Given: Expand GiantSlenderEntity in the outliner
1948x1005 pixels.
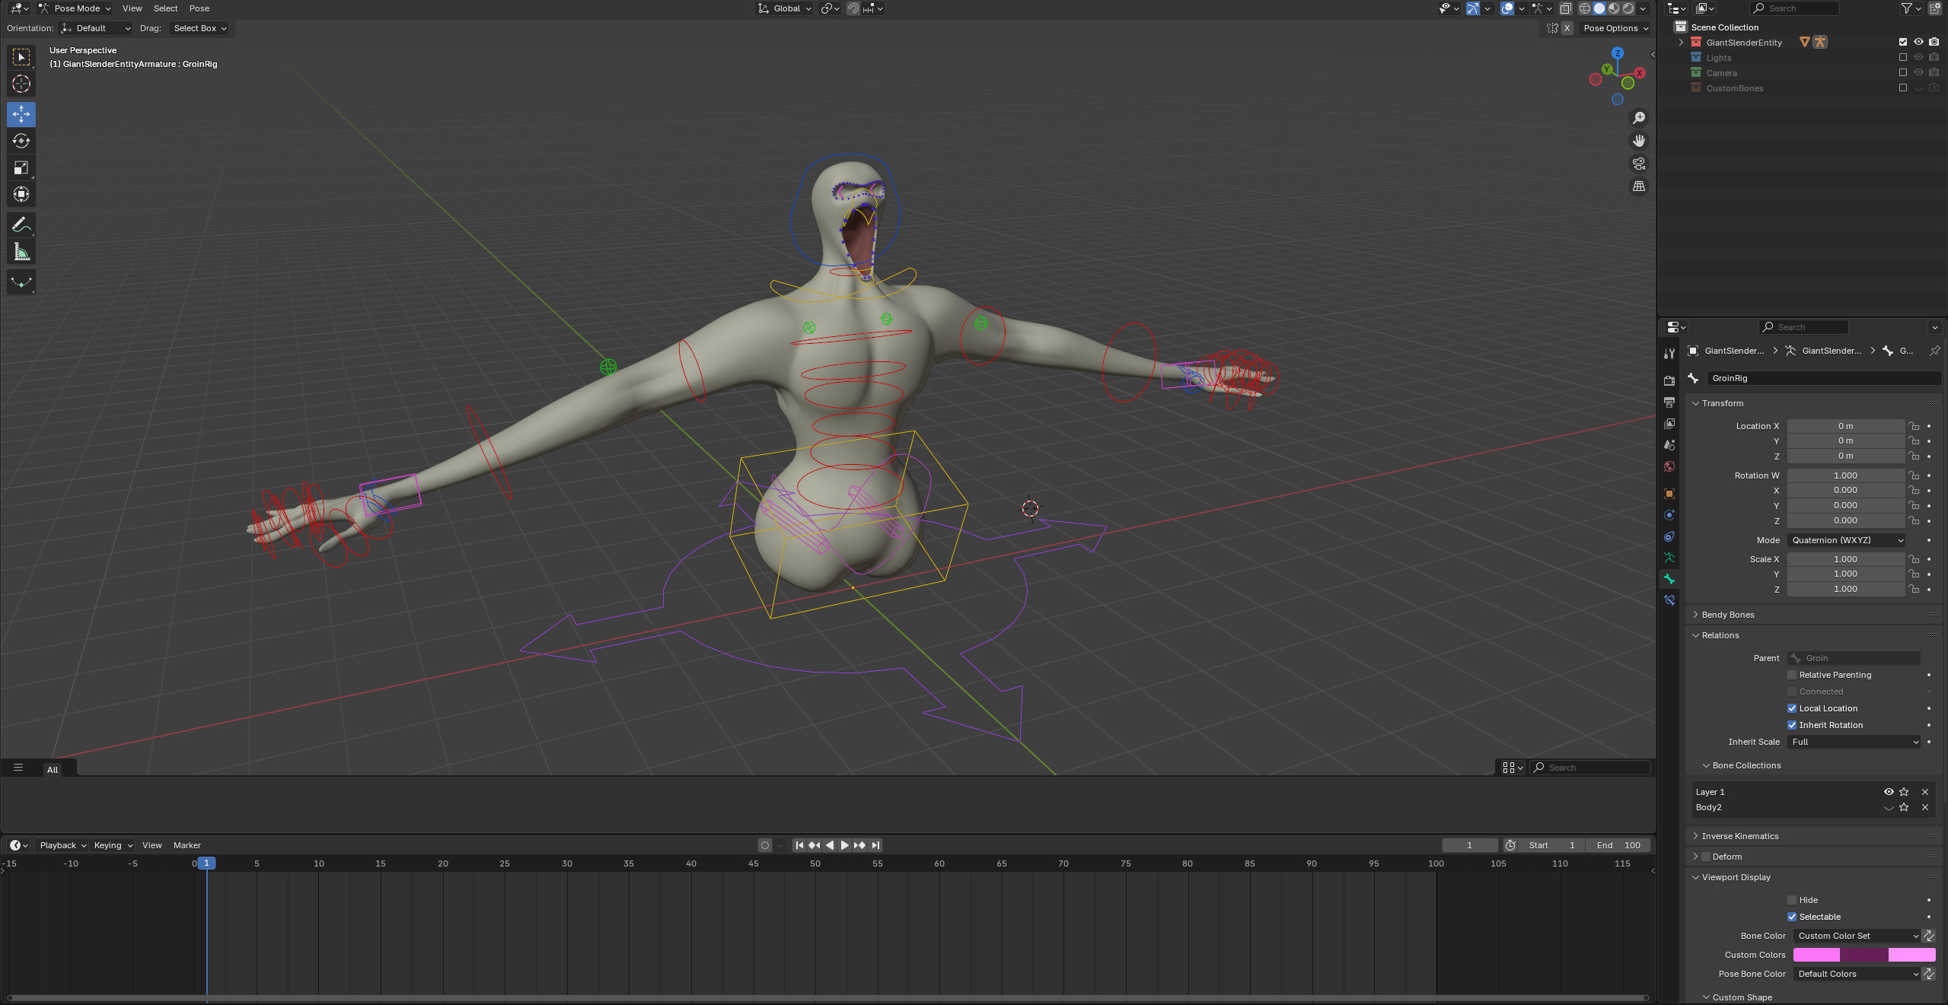Looking at the screenshot, I should [x=1681, y=43].
